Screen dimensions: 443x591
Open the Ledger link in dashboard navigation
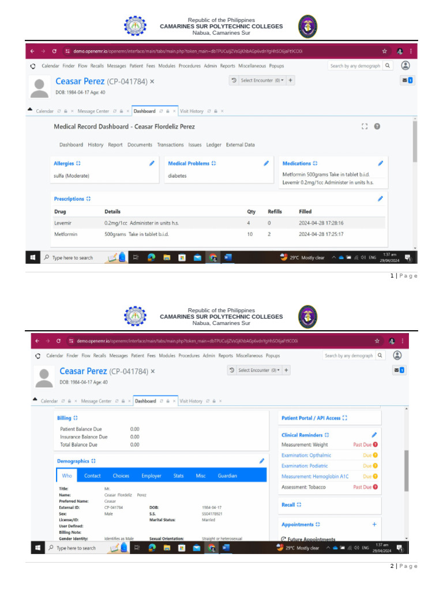point(213,145)
